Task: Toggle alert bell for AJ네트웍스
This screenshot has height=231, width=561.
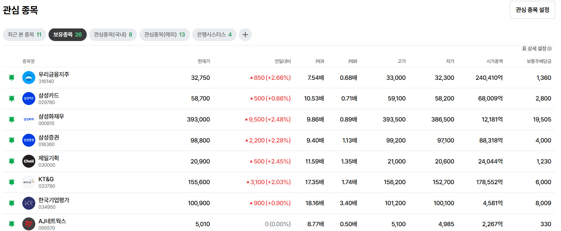Action: pos(12,224)
